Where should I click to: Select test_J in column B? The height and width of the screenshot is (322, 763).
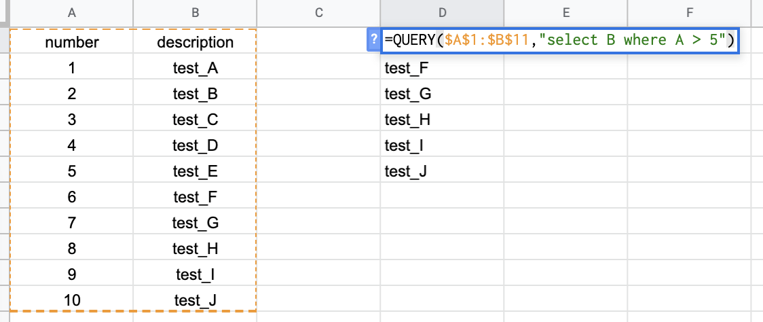pos(195,300)
